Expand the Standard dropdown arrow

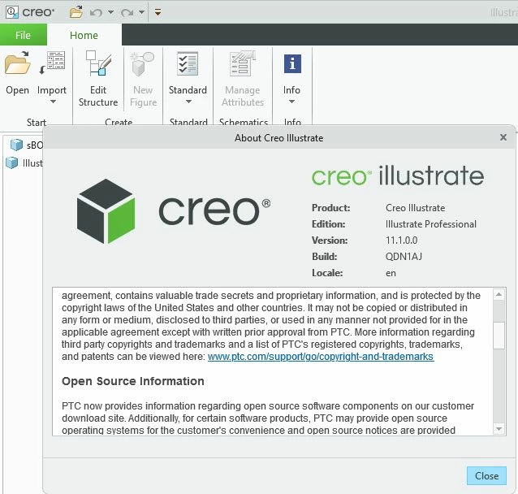188,102
